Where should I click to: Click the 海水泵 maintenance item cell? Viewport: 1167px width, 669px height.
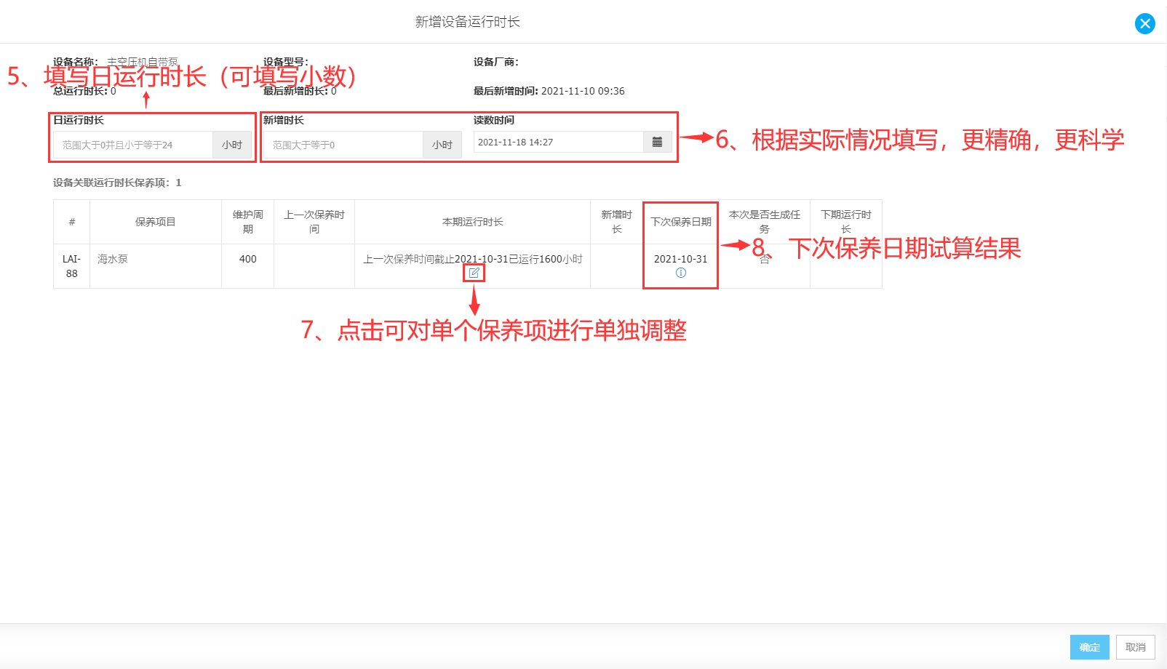coord(156,266)
